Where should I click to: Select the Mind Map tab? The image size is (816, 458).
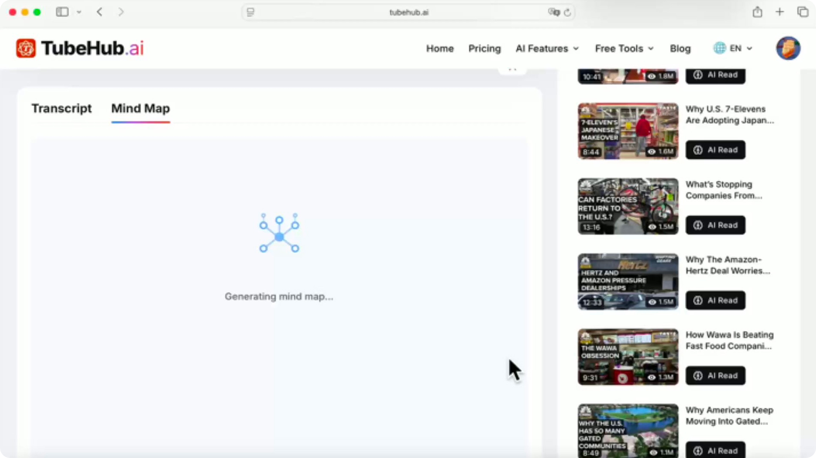tap(140, 109)
